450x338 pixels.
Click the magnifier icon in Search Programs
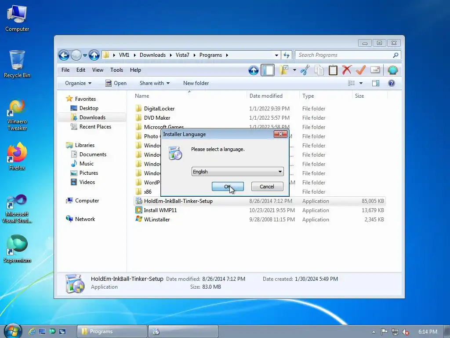click(x=396, y=55)
